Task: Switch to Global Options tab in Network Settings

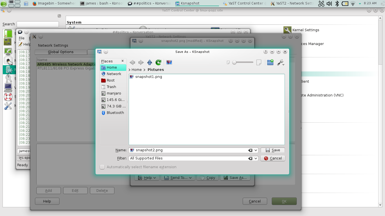Action: coord(61,52)
